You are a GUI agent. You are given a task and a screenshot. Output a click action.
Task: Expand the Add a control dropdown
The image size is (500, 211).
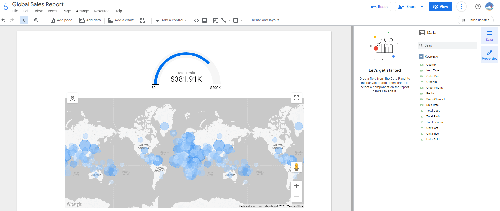click(171, 20)
